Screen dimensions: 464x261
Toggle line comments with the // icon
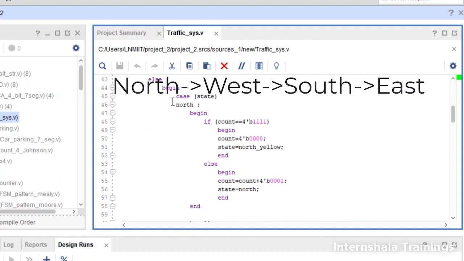[x=241, y=66]
